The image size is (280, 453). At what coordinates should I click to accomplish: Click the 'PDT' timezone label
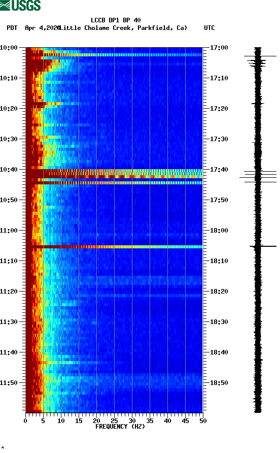[x=12, y=28]
